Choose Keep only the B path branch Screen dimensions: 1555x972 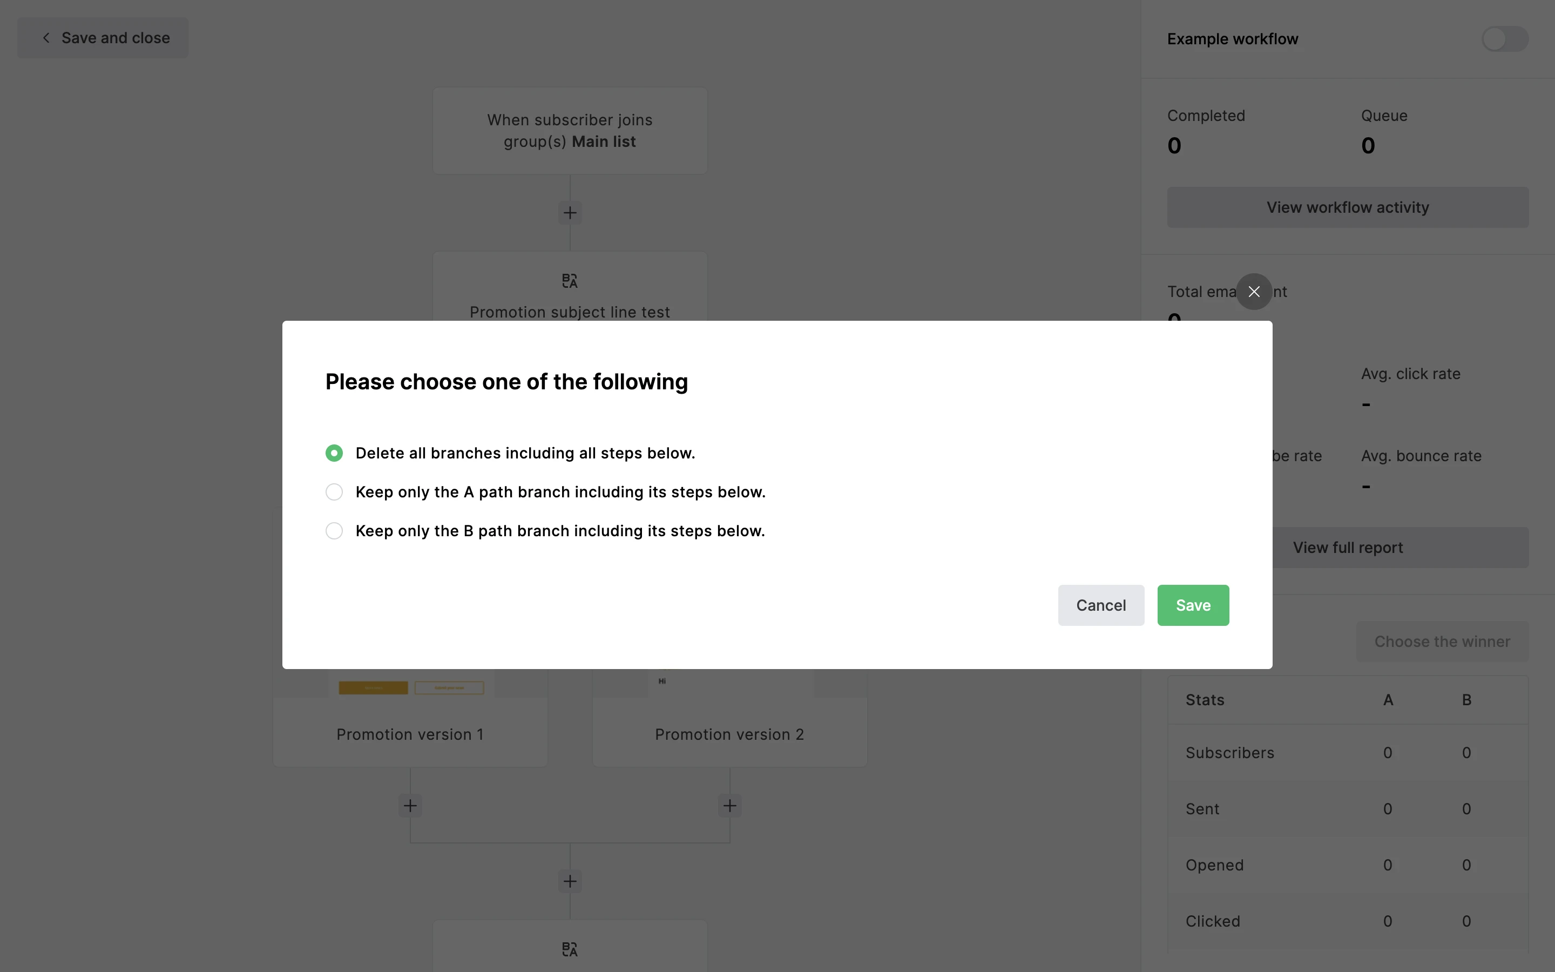[334, 531]
